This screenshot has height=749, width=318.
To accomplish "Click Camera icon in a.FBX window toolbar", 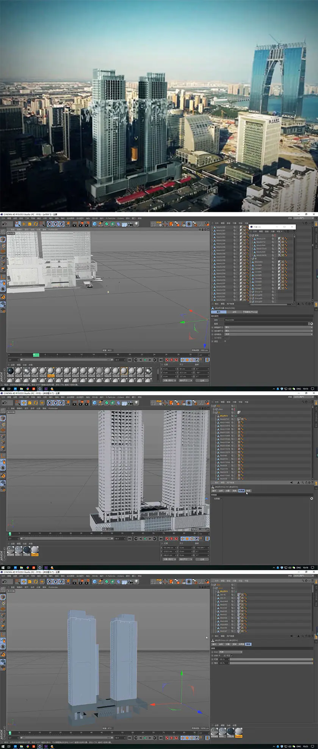I will pos(130,224).
